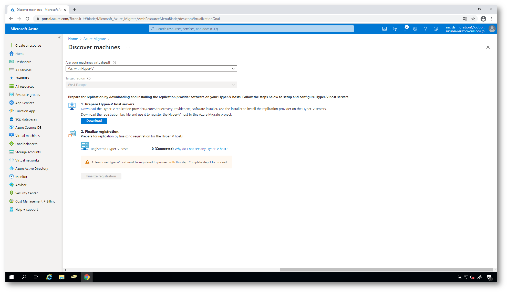The width and height of the screenshot is (508, 293).
Task: Click the Load balancers icon
Action: tap(12, 144)
